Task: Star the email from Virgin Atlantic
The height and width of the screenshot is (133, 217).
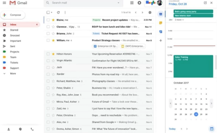Action: coord(53,61)
